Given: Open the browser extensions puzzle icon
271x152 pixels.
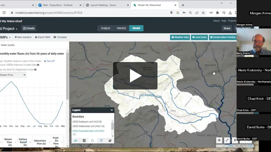Looking at the screenshot, I should coord(217,13).
